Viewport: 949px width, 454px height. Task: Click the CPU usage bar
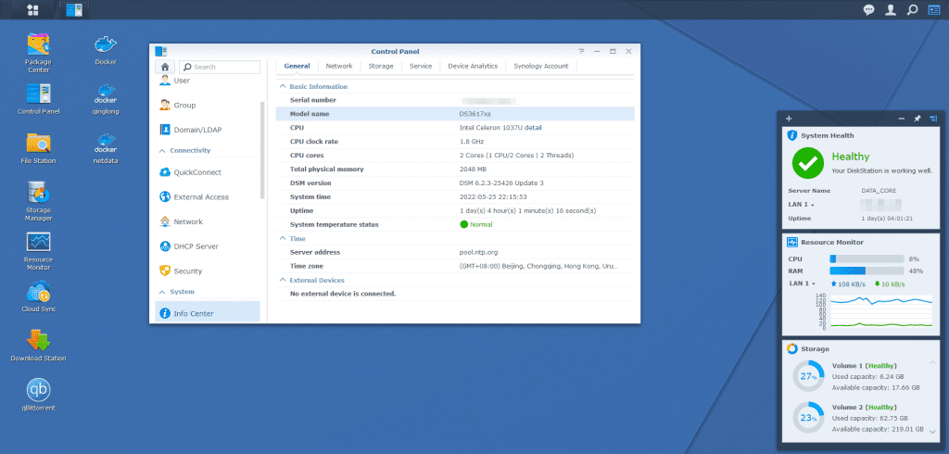[x=867, y=259]
